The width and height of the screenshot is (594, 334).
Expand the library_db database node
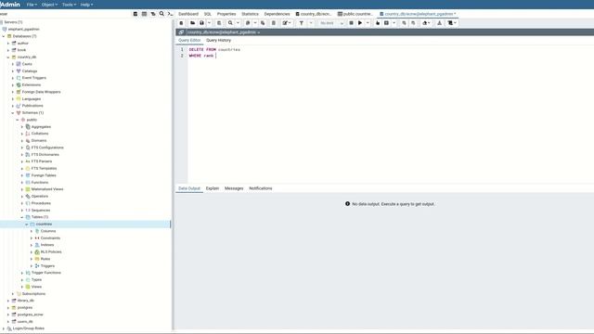(8, 301)
